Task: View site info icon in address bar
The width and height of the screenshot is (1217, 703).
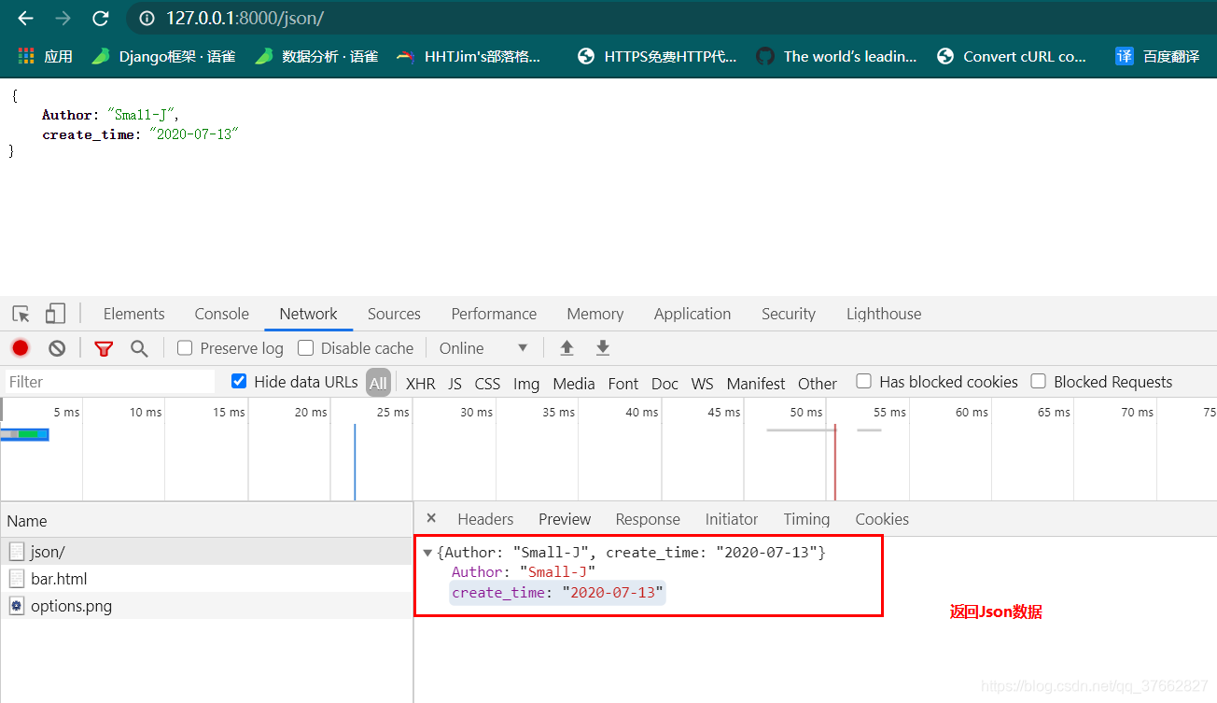Action: tap(146, 19)
